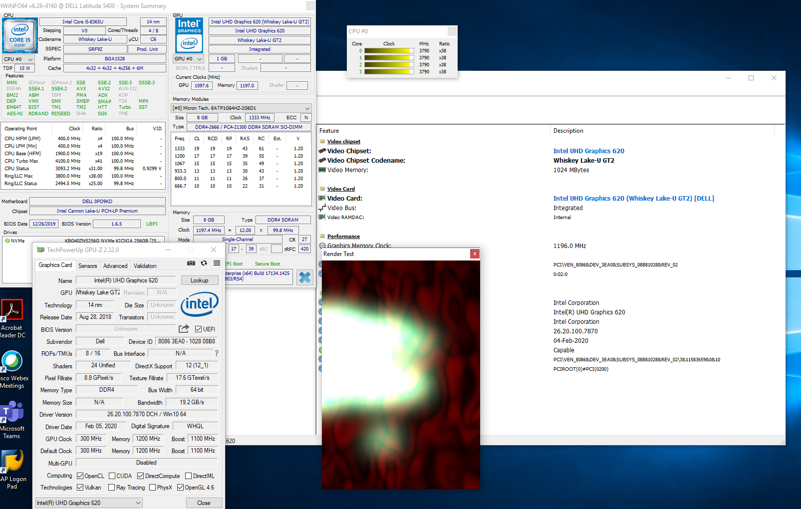801x509 pixels.
Task: Open the GPU #0 selector dropdown
Action: click(189, 58)
